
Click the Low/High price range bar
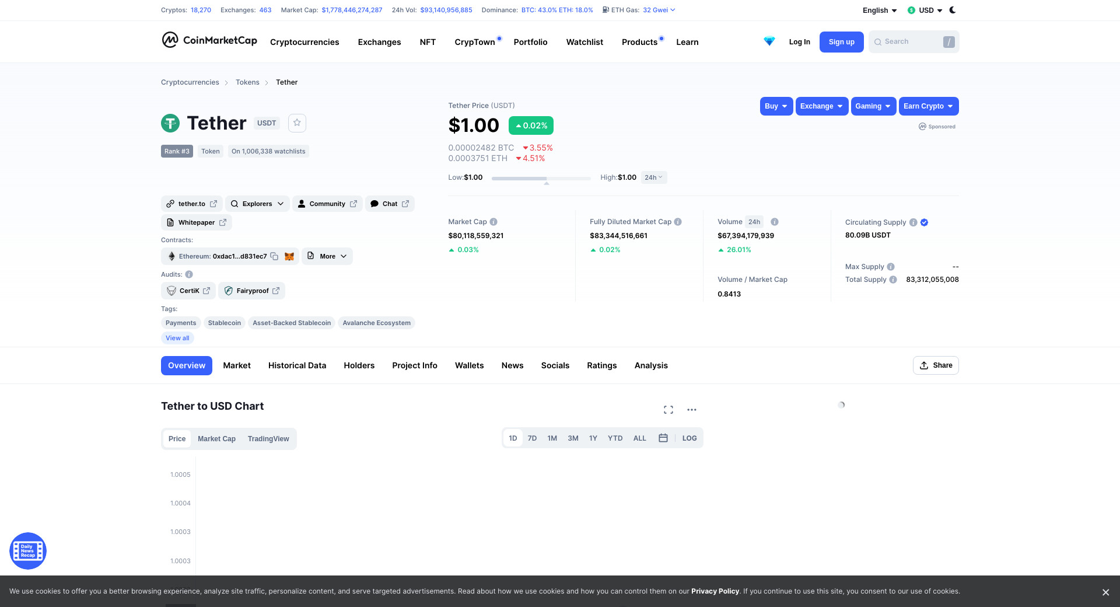(x=541, y=178)
